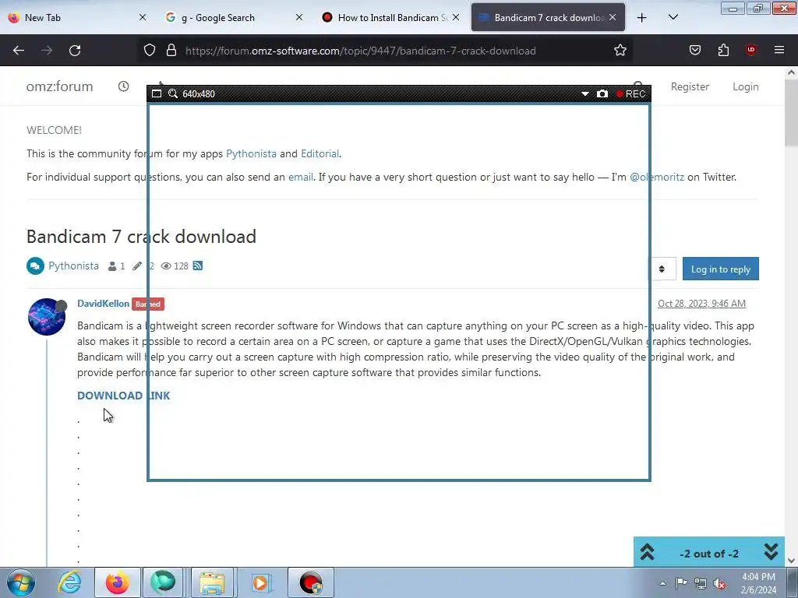The height and width of the screenshot is (598, 798).
Task: Open the post sort dropdown
Action: click(x=662, y=269)
